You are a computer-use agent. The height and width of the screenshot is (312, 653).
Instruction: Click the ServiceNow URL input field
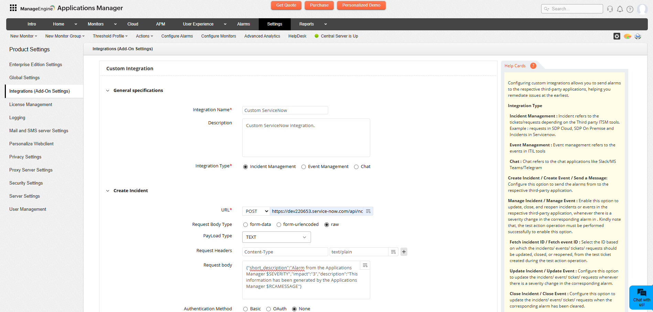tap(317, 211)
